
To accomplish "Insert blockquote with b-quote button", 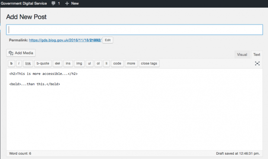I will point(43,63).
